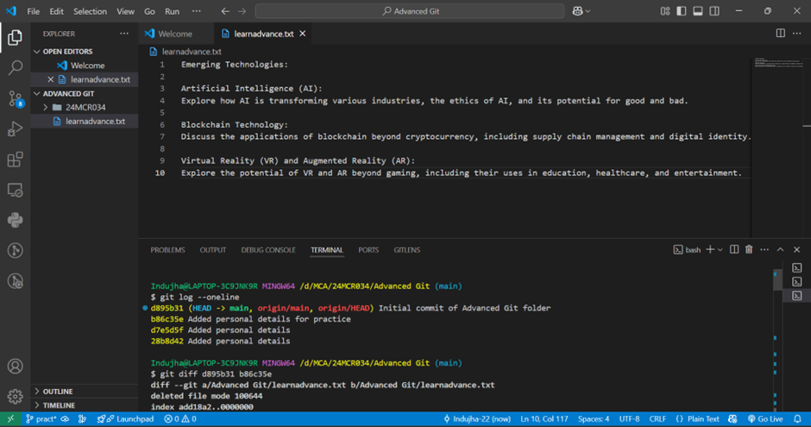Click the Advanced Git command center search box
Screen dimensions: 811x427
tap(410, 11)
